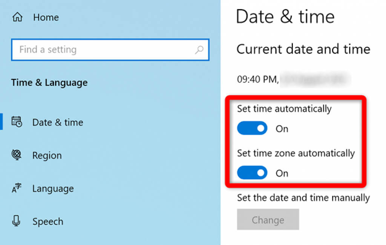This screenshot has height=245, width=386.
Task: Open the Region settings label
Action: tap(47, 155)
